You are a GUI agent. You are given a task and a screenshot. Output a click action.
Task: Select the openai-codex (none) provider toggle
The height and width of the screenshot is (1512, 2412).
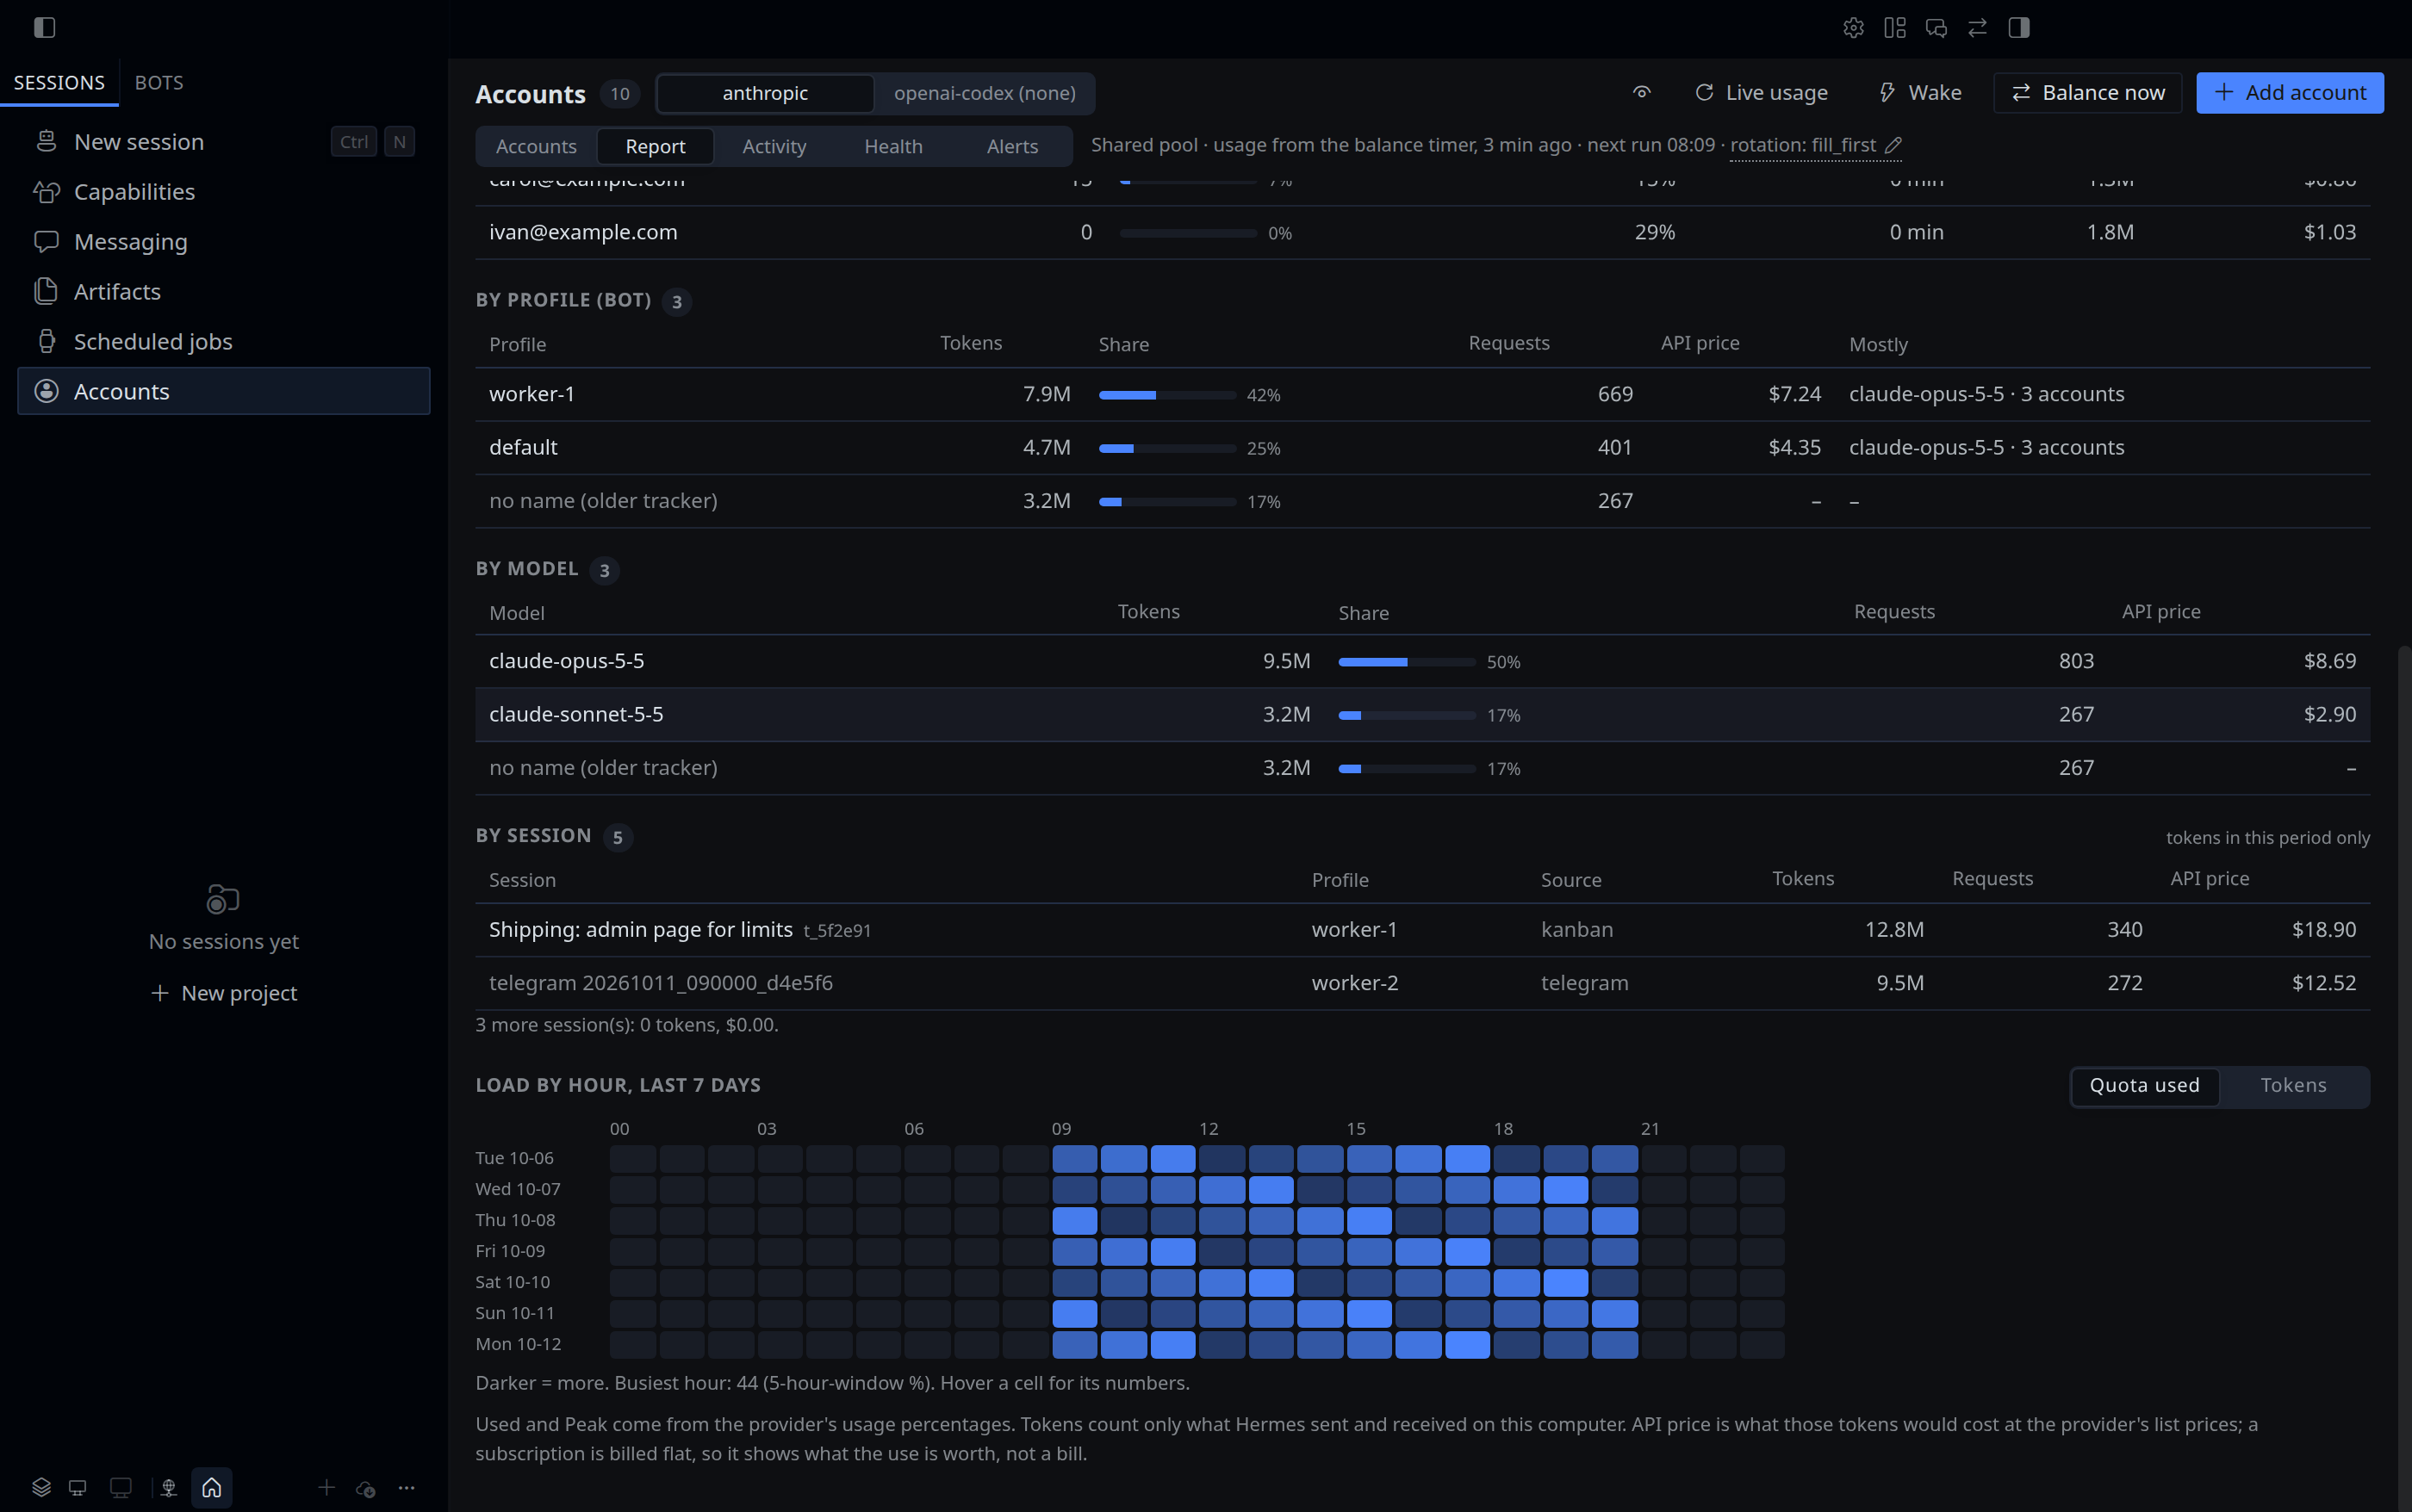click(x=985, y=93)
